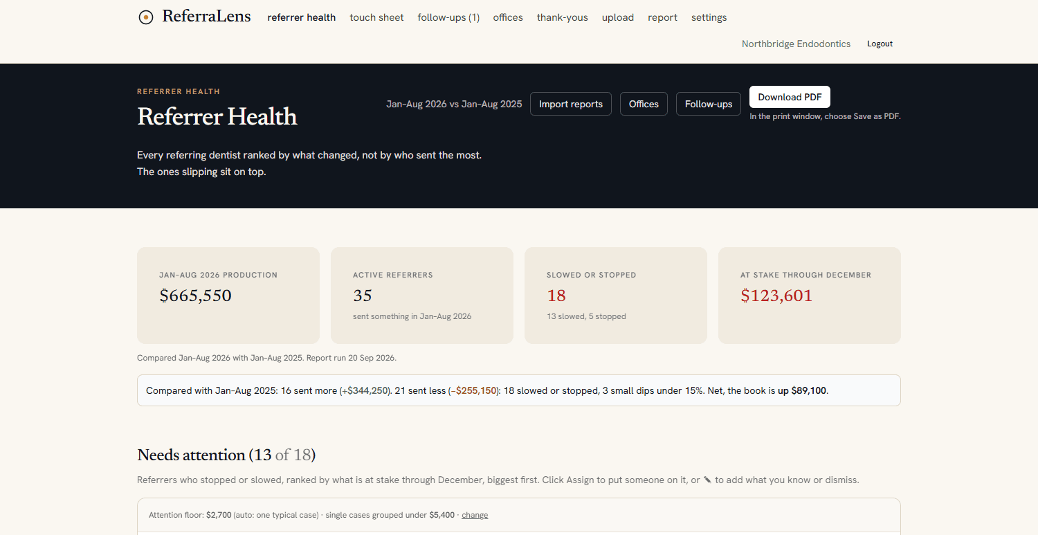Viewport: 1038px width, 535px height.
Task: Click the up $89,100 net figure
Action: (x=802, y=390)
